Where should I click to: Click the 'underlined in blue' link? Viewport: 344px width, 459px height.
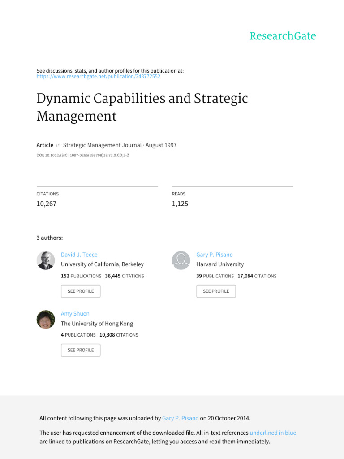pos(273,433)
